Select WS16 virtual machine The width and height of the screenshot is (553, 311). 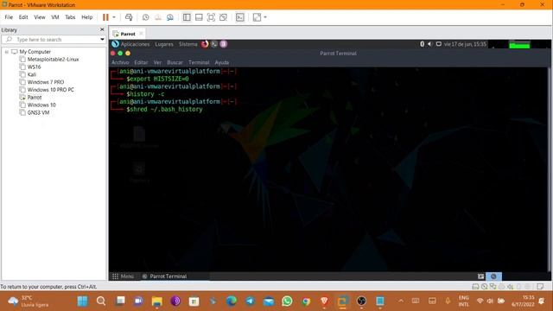34,67
